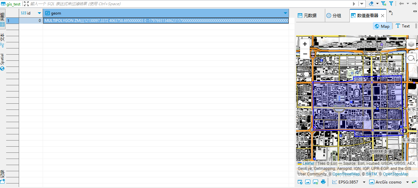The height and width of the screenshot is (188, 418).
Task: Navigate forward with the right arrow
Action: click(414, 4)
